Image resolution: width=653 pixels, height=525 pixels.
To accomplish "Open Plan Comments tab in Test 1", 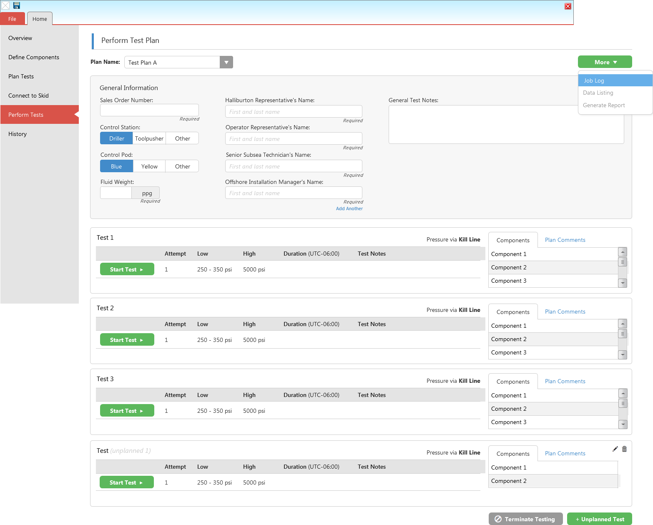I will [565, 240].
